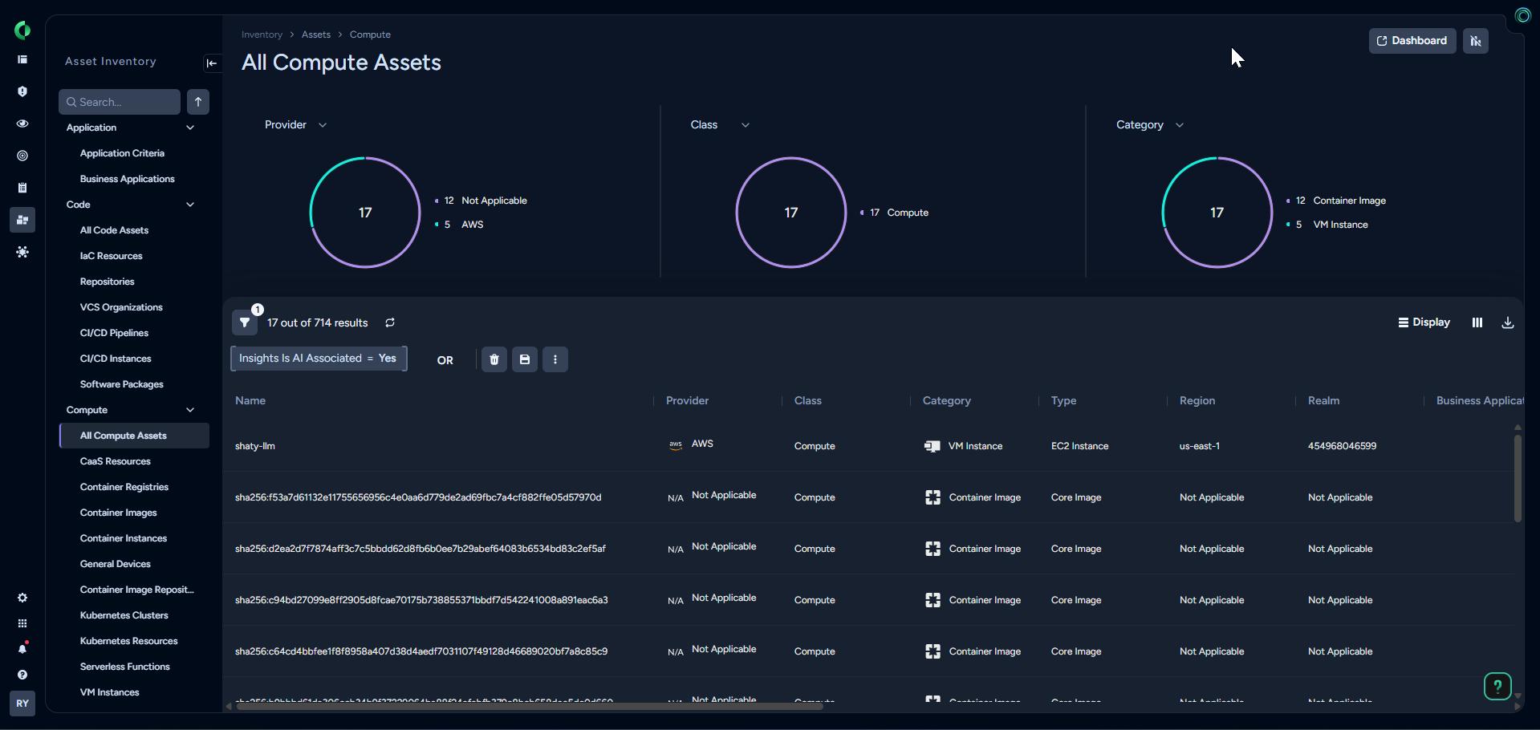Expand the Category chart dropdown
Viewport: 1540px width, 730px height.
[1180, 124]
